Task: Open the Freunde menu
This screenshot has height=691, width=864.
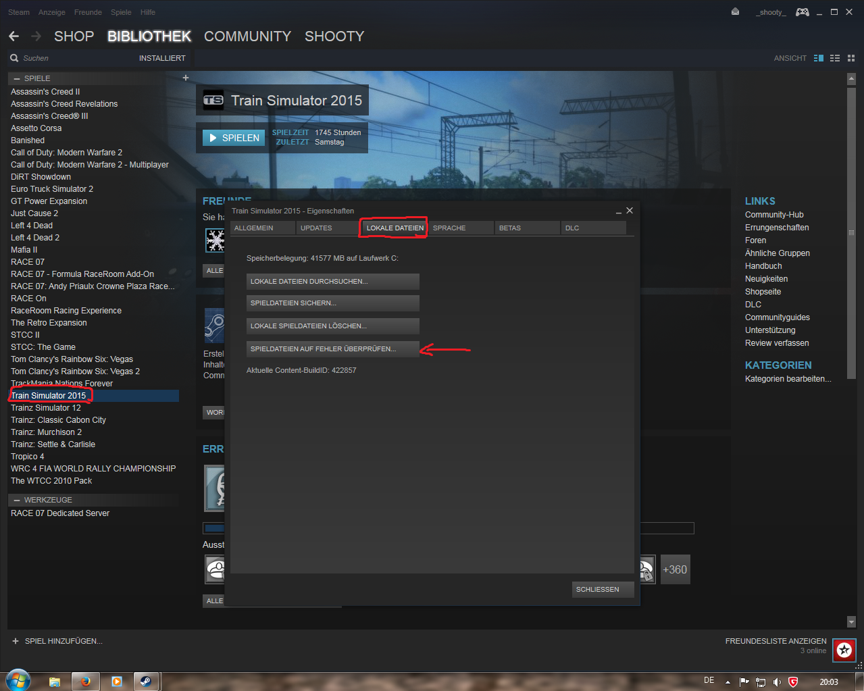Action: 88,12
